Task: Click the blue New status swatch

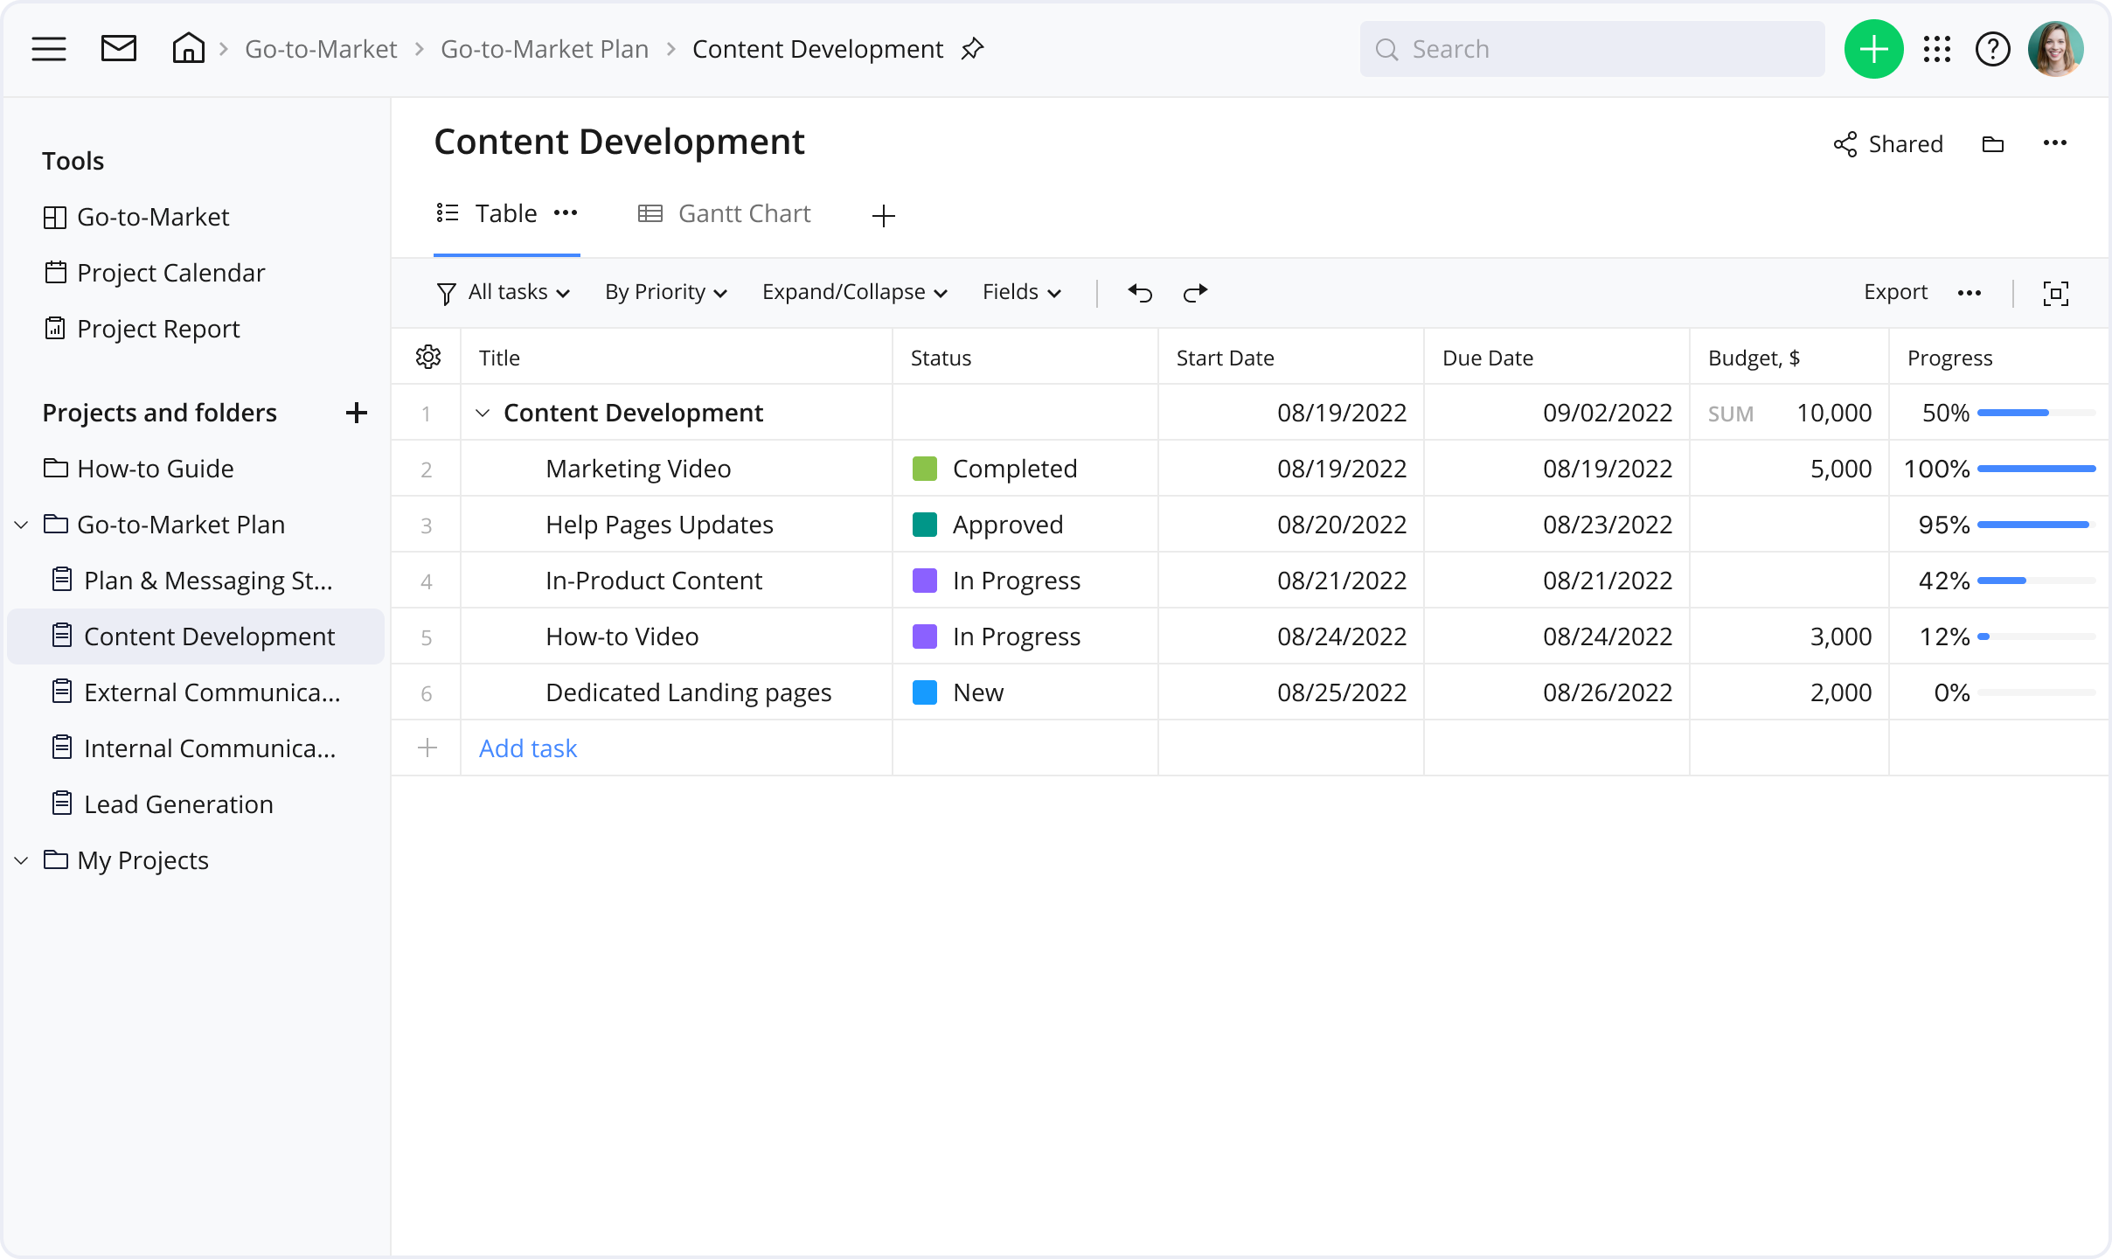Action: coord(924,692)
